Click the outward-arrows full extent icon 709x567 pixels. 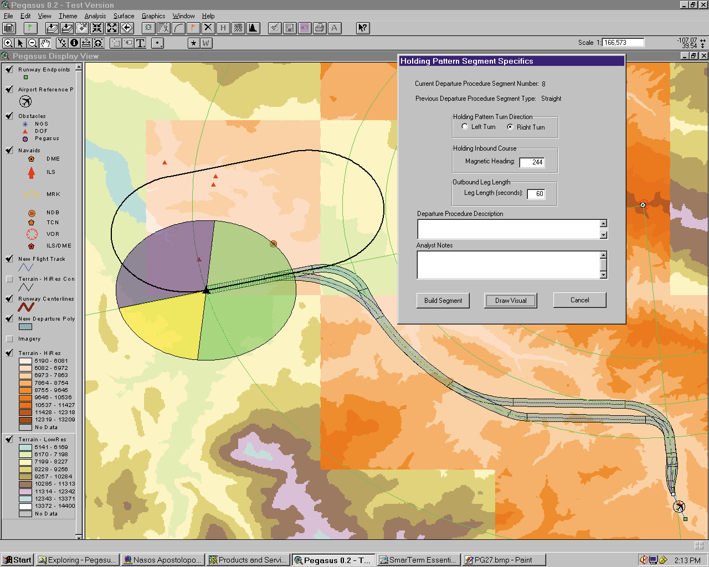112,28
